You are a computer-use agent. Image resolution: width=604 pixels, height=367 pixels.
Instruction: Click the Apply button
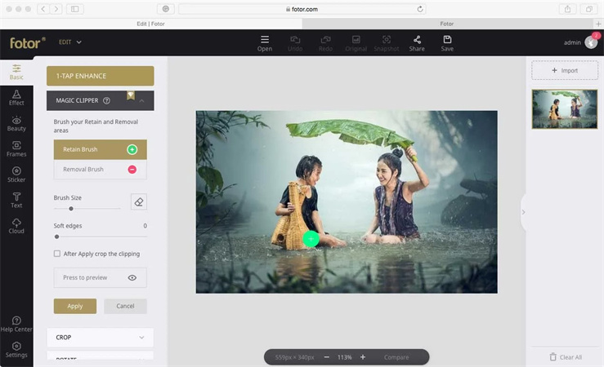tap(75, 306)
